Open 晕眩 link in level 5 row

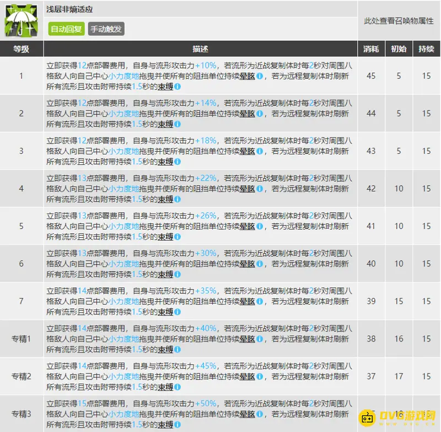coord(247,226)
